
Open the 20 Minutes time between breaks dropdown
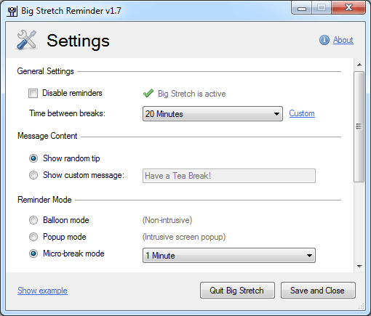[x=212, y=113]
